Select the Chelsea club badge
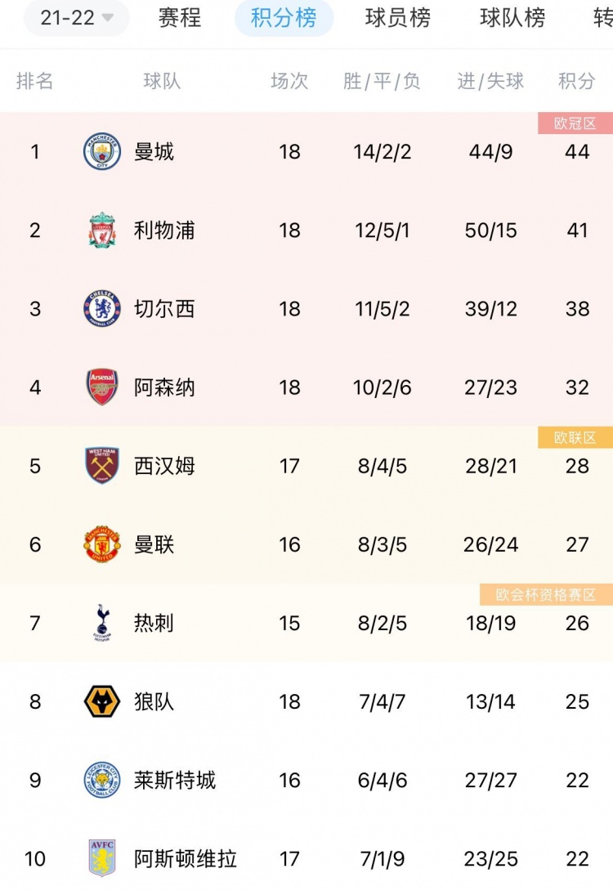 pyautogui.click(x=102, y=308)
